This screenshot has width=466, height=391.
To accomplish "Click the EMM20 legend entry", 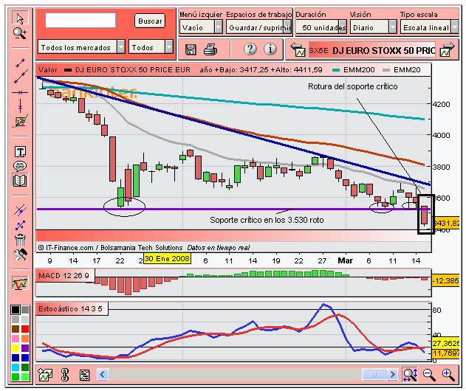I will coord(402,70).
